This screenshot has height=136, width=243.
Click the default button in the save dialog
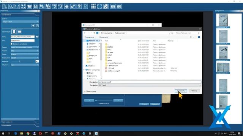click(181, 91)
